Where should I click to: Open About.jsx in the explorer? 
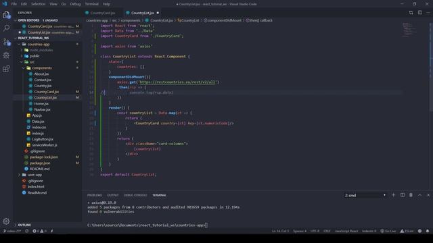pos(41,74)
